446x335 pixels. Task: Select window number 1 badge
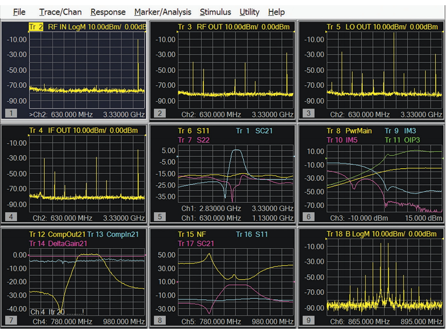point(11,113)
